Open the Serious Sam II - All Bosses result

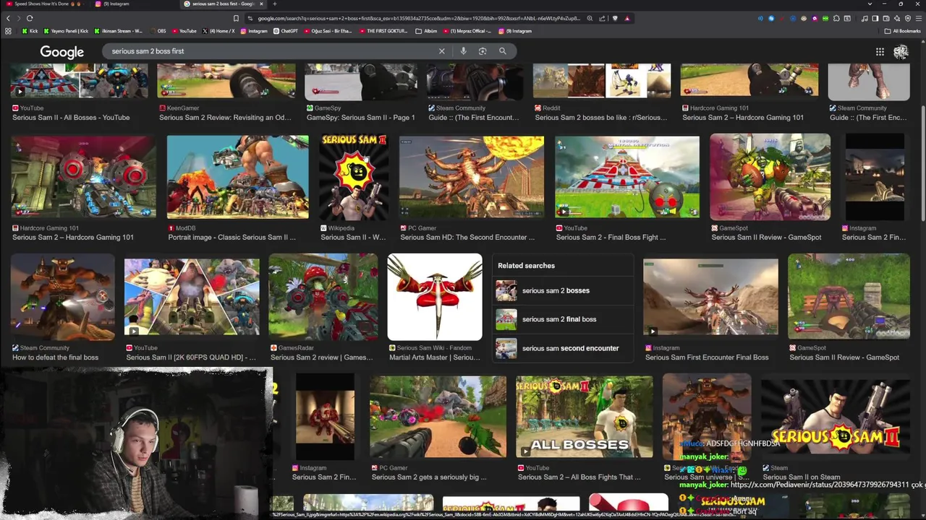71,117
